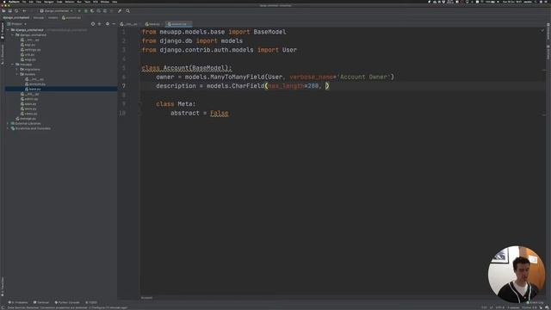Switch to the base.py editor tab
The width and height of the screenshot is (551, 310).
[x=152, y=24]
